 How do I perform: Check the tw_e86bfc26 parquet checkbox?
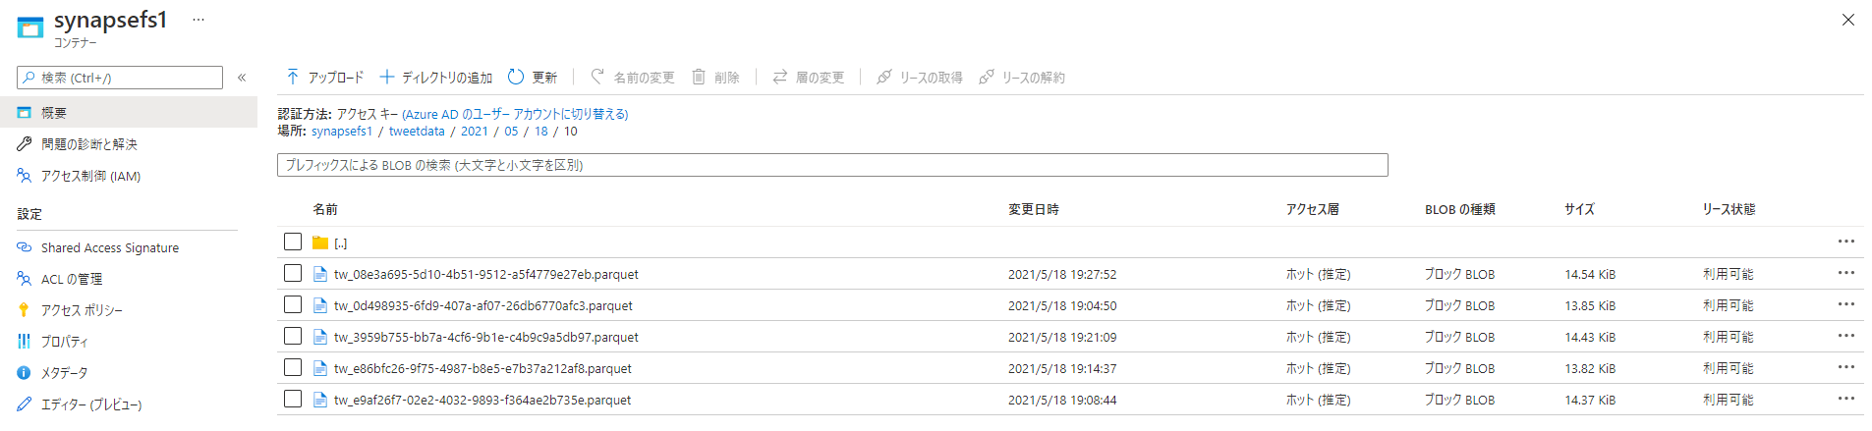tap(293, 367)
